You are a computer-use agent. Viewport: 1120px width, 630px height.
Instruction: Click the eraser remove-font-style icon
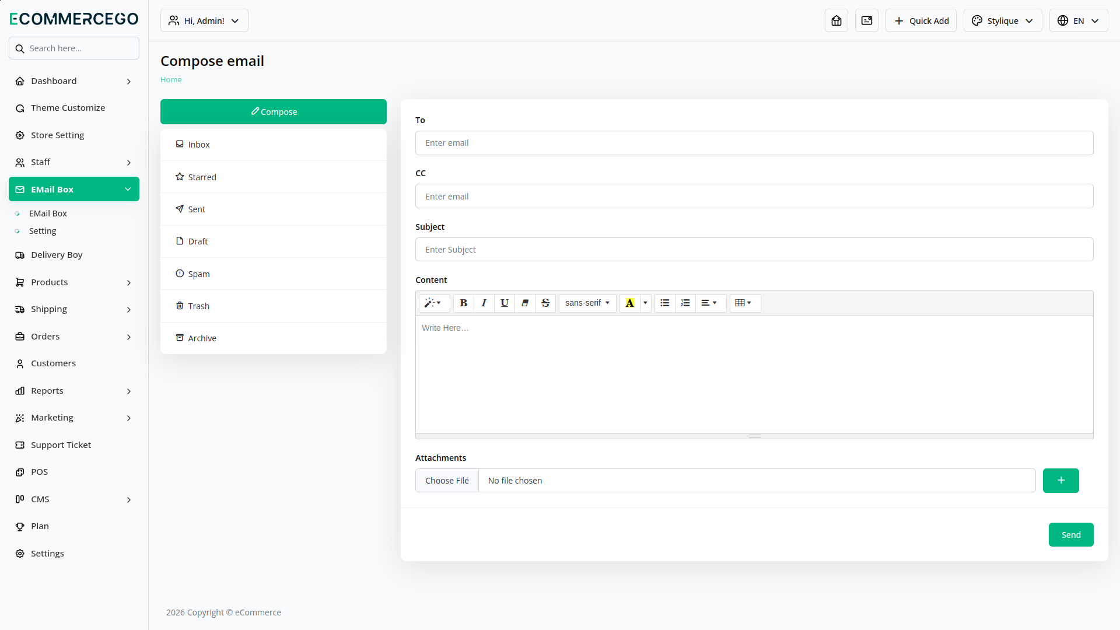pyautogui.click(x=525, y=303)
